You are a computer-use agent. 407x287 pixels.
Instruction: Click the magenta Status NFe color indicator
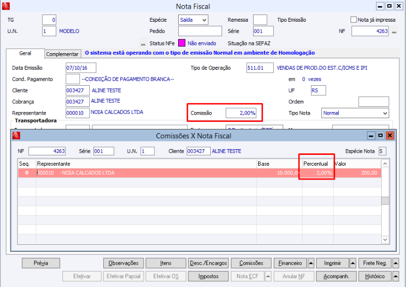181,43
